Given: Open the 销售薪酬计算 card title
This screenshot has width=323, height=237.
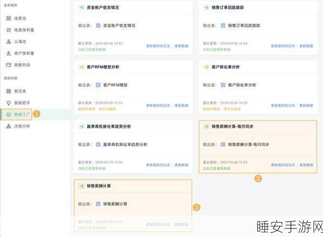Looking at the screenshot, I should (x=99, y=186).
